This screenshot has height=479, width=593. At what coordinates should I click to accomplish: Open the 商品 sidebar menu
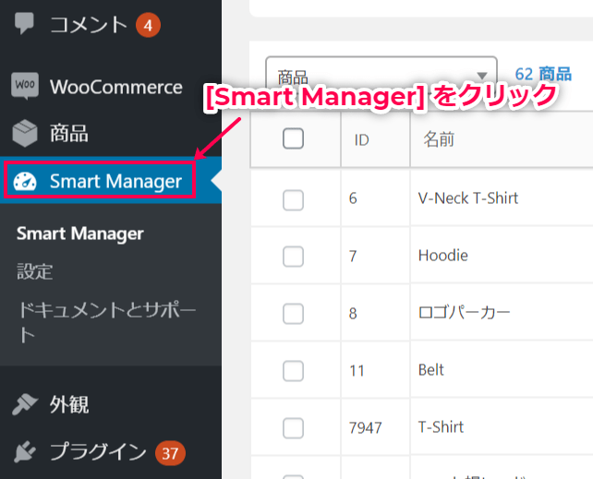pyautogui.click(x=69, y=133)
